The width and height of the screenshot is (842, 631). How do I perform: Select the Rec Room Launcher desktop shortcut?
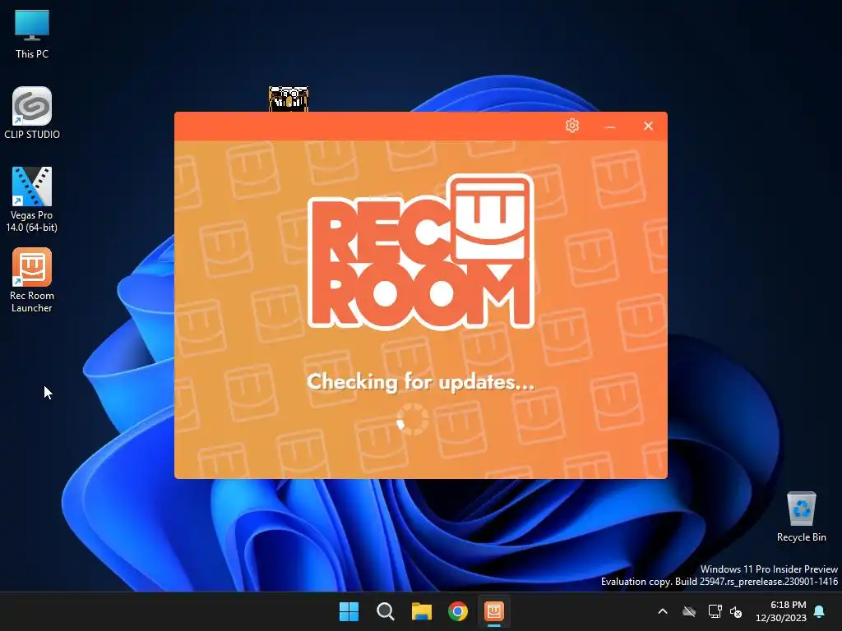pyautogui.click(x=32, y=280)
